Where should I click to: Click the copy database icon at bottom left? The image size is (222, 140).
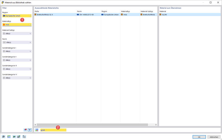coord(24,136)
